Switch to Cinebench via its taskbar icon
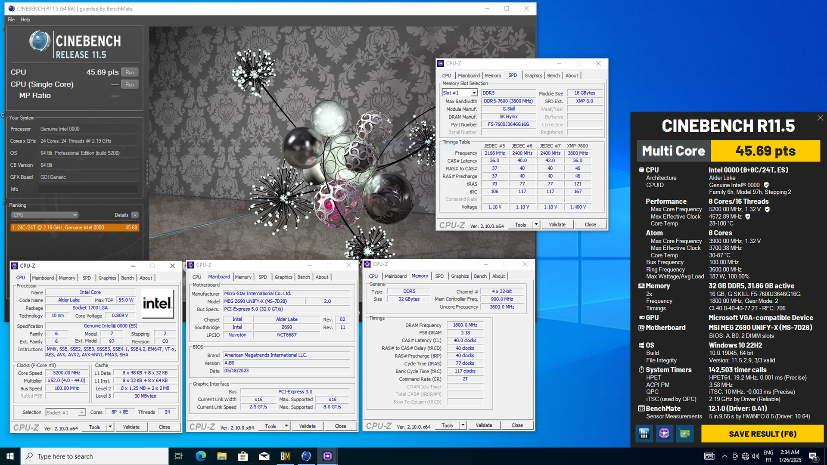This screenshot has height=465, width=827. pos(306,456)
